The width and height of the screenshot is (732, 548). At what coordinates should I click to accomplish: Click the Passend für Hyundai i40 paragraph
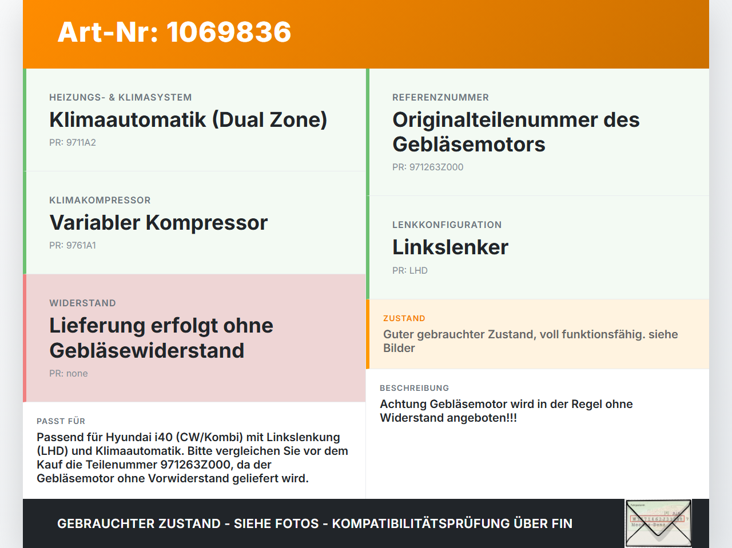193,458
